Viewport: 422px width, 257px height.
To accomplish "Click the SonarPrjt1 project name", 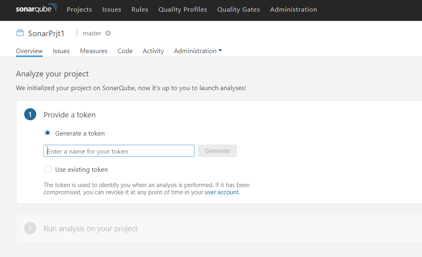I will click(46, 33).
